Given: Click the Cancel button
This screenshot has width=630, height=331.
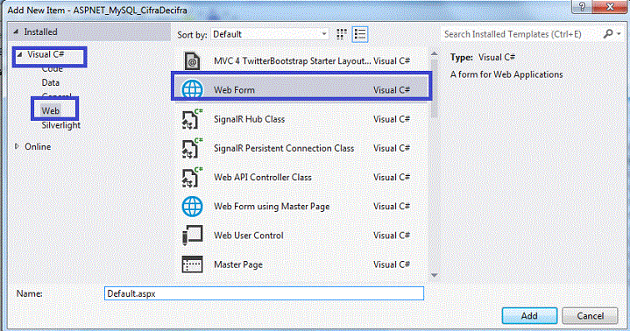Looking at the screenshot, I should [590, 316].
